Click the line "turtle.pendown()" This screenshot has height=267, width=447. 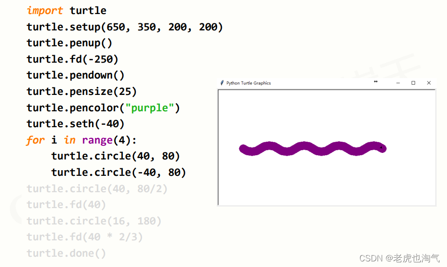[76, 75]
